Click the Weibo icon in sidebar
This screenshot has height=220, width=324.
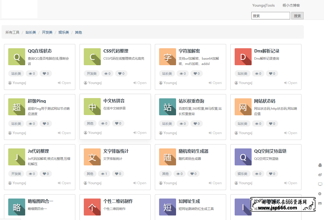tap(320, 175)
